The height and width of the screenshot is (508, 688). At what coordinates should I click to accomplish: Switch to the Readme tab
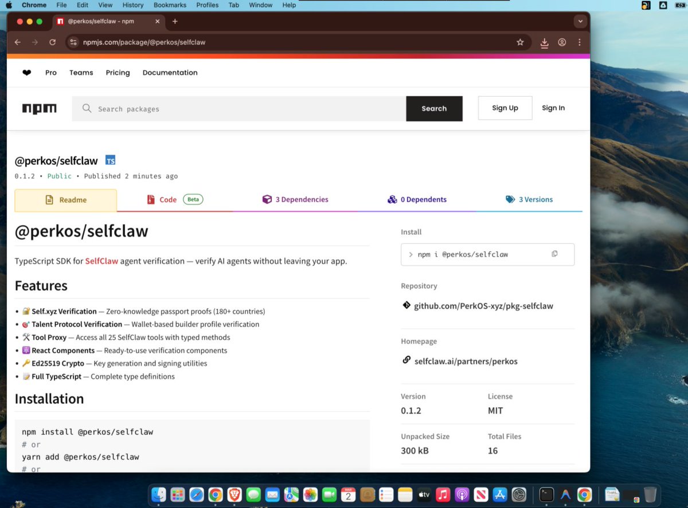coord(66,200)
